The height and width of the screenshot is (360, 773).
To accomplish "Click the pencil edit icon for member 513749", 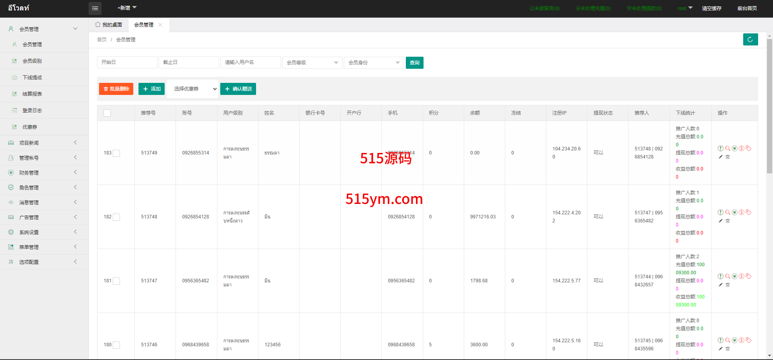I will tap(721, 157).
